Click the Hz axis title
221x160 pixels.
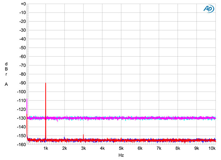(121, 155)
